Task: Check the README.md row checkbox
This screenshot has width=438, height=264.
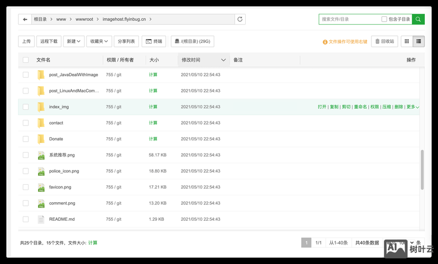Action: [x=26, y=219]
